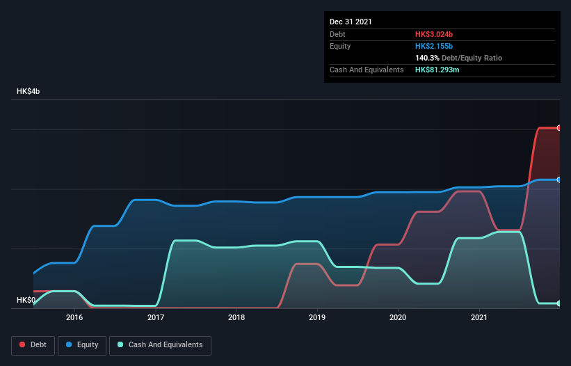
Task: Click the 2019 x-axis label
Action: (x=317, y=317)
